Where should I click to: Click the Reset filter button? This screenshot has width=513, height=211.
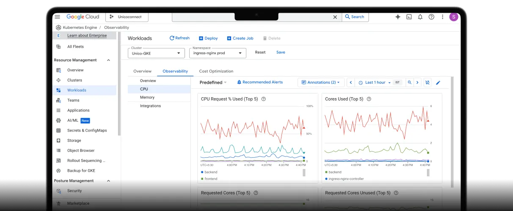coord(260,52)
